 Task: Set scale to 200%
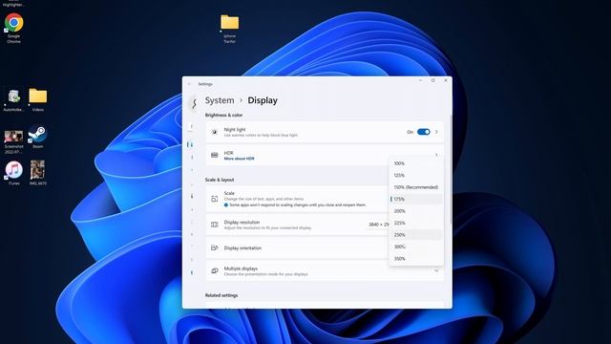pos(416,211)
